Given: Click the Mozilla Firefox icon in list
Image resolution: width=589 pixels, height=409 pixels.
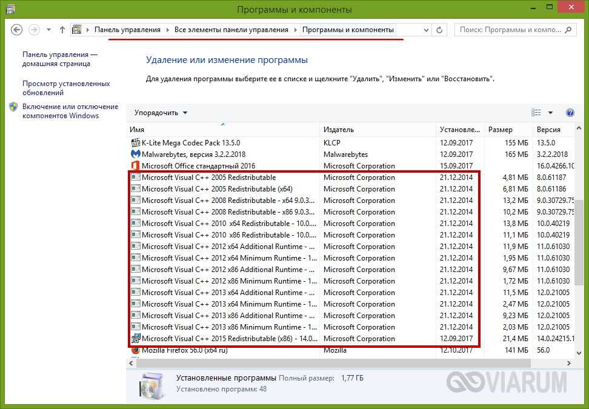Looking at the screenshot, I should (136, 350).
